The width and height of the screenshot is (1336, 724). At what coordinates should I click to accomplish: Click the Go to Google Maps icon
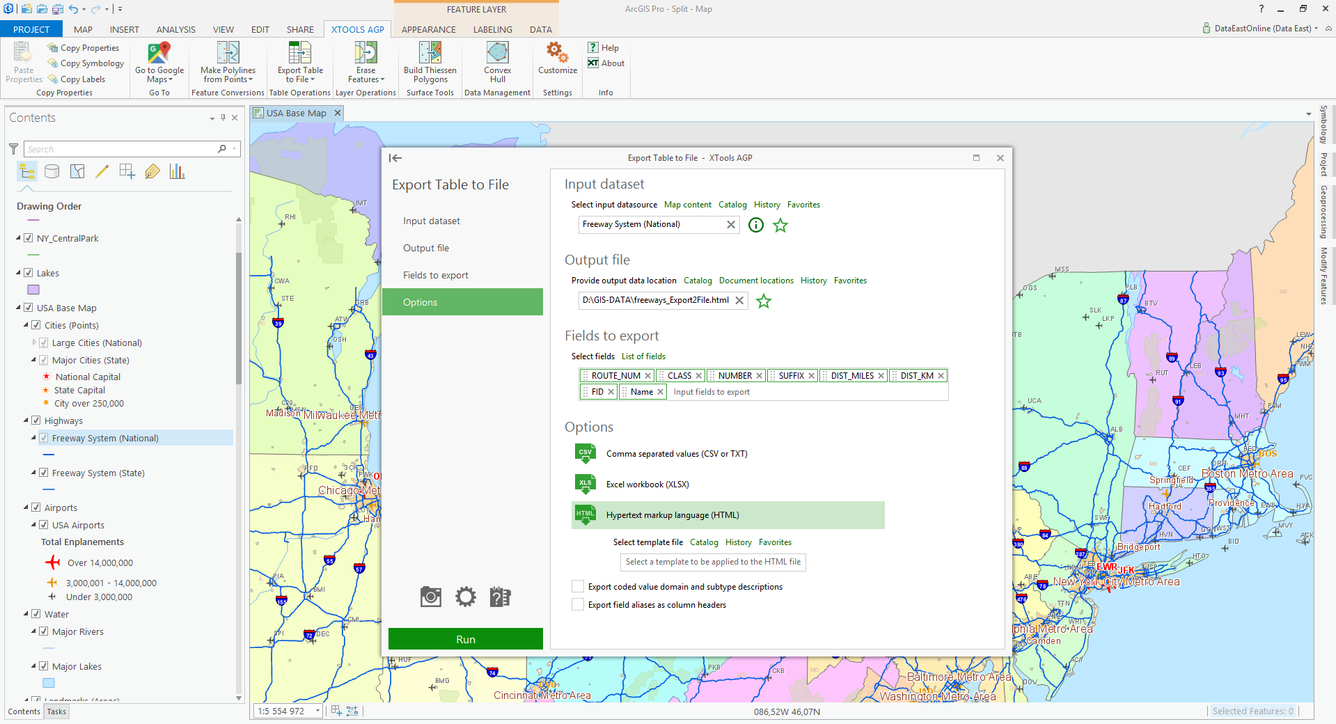[x=159, y=52]
